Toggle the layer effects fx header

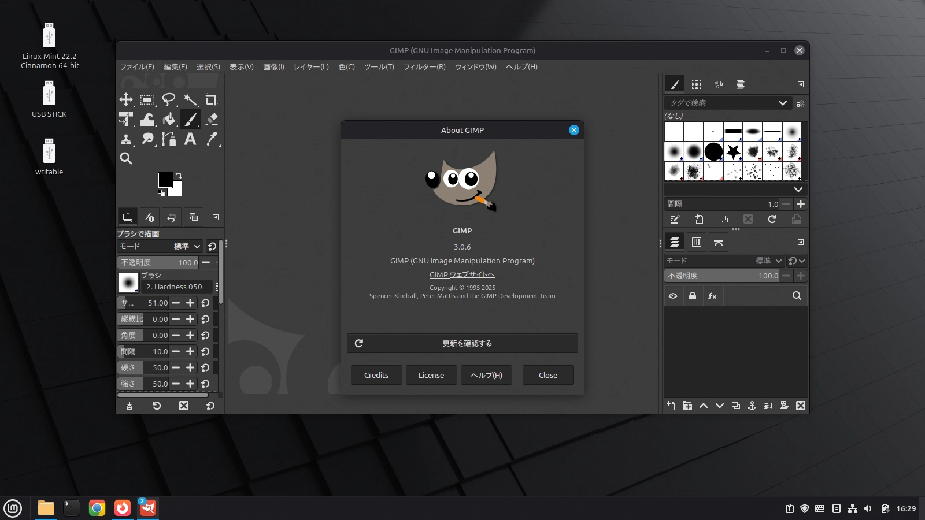coord(712,296)
